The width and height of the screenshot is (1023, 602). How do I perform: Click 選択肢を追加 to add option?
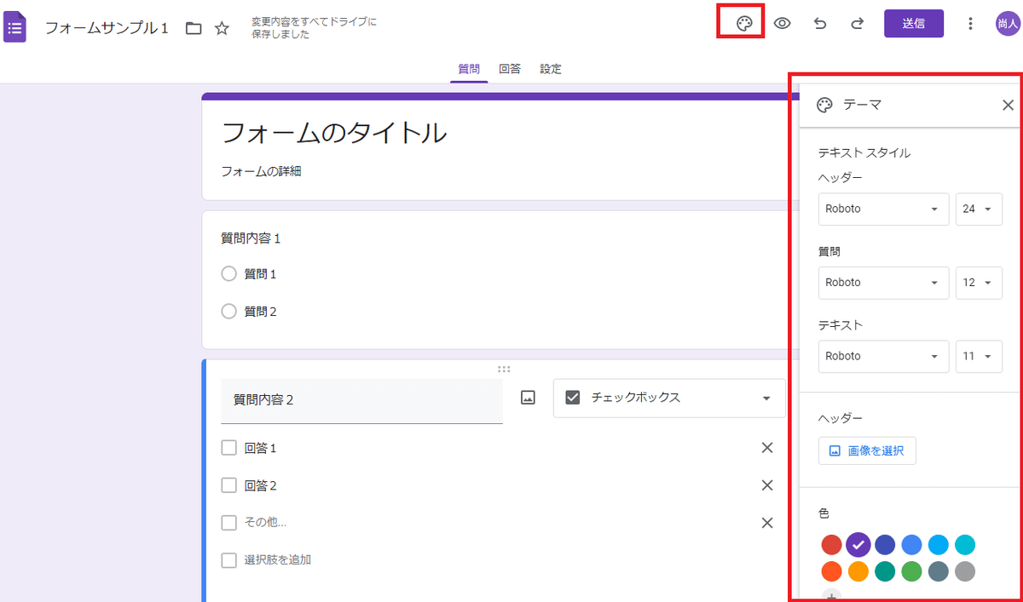(278, 560)
